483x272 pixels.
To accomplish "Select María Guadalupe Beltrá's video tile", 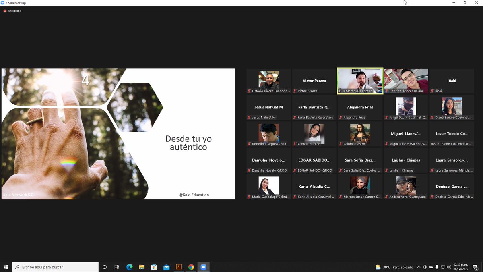I will pos(268,187).
